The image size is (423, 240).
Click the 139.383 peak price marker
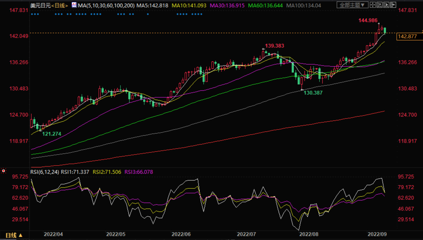coord(274,46)
